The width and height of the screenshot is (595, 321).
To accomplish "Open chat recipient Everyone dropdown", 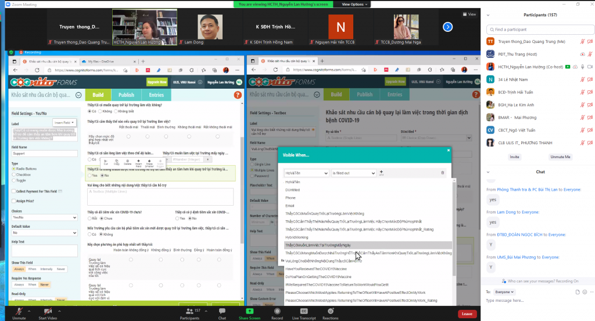I will tap(504, 292).
